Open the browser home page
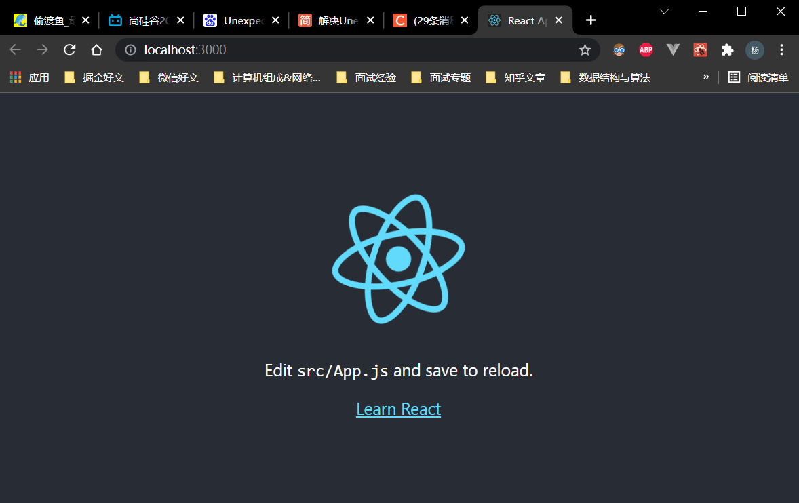The width and height of the screenshot is (799, 503). click(96, 49)
